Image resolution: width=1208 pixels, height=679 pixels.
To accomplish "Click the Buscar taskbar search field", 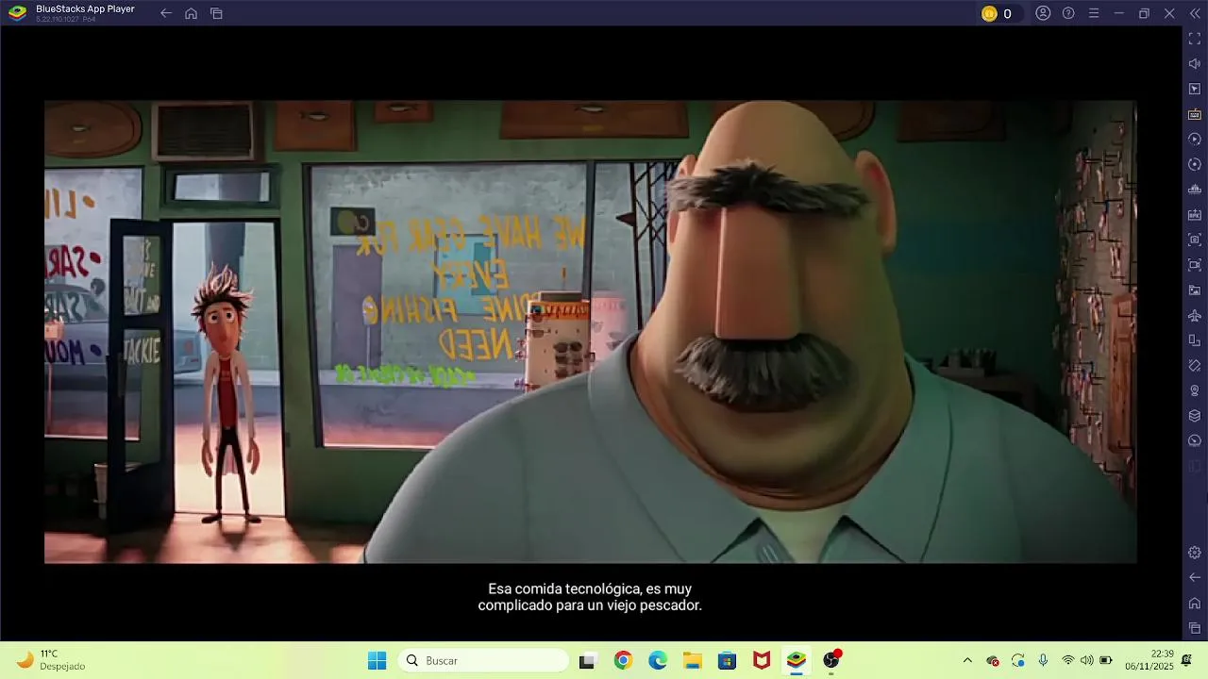I will pyautogui.click(x=484, y=660).
